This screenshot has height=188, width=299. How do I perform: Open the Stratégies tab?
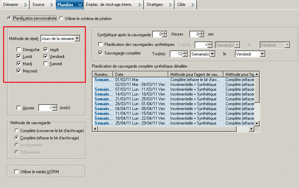tap(155, 4)
